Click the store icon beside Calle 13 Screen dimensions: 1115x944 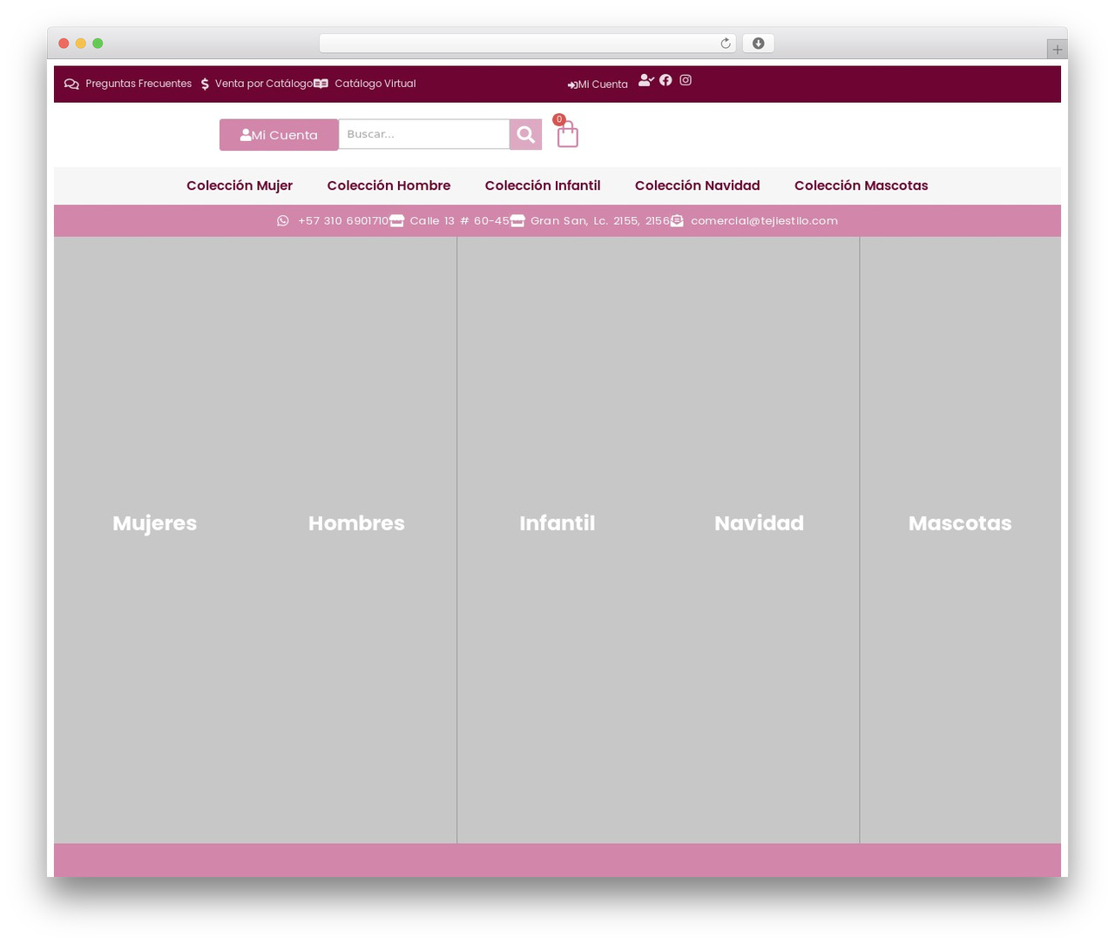tap(396, 221)
